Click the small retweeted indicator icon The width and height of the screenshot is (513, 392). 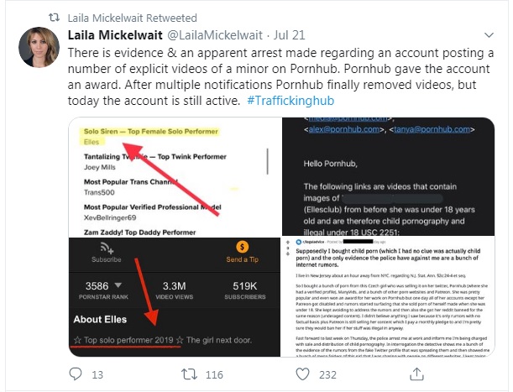tap(54, 18)
